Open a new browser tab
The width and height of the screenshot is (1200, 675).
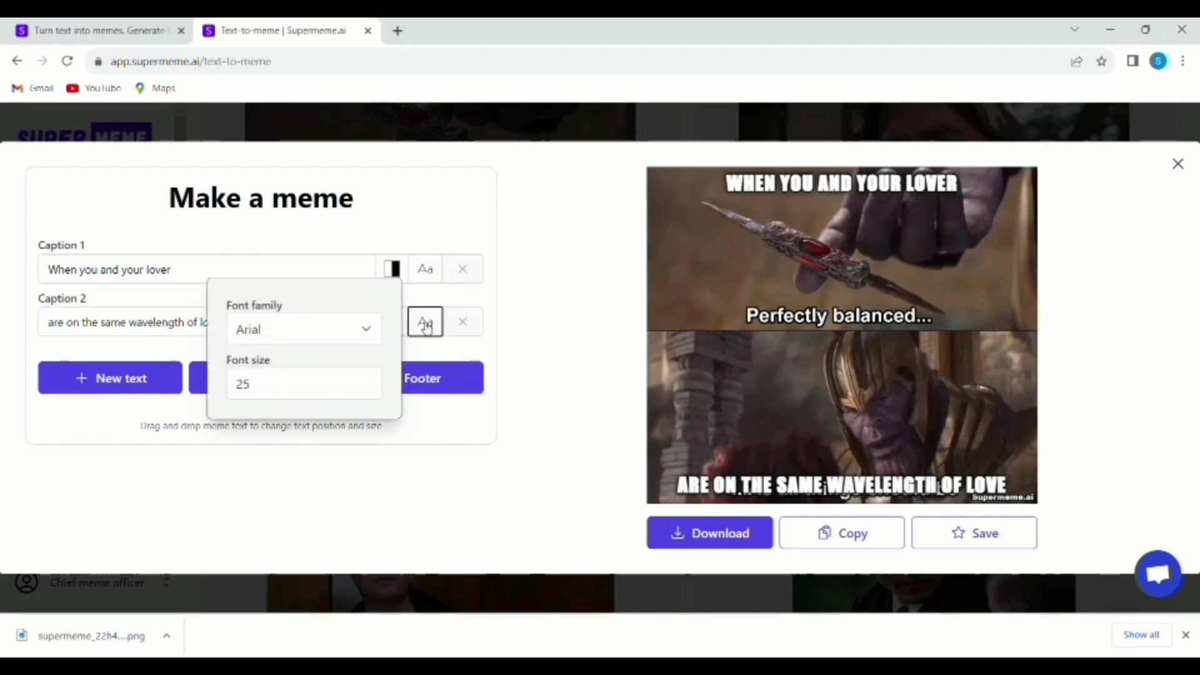click(x=398, y=31)
